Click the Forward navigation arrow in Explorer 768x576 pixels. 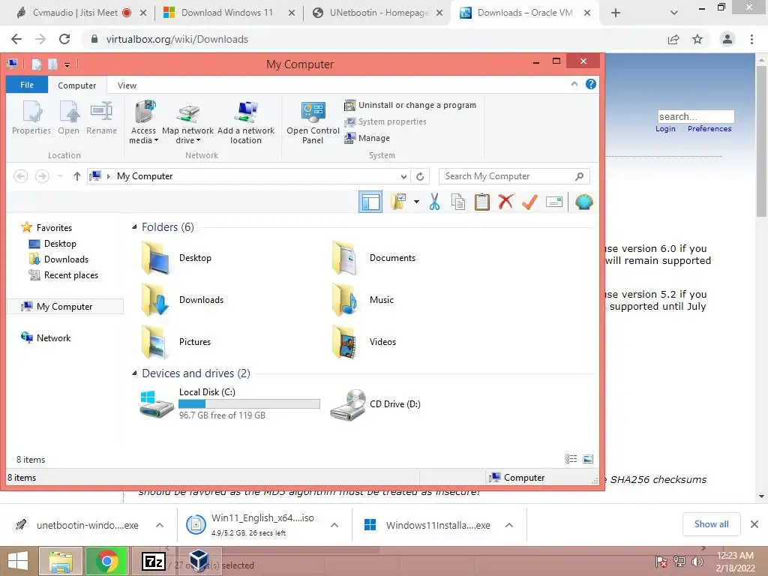42,175
